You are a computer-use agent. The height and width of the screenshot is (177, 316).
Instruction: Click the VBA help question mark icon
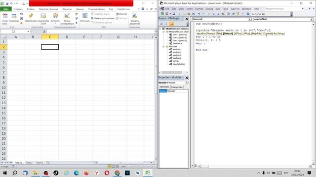[248, 14]
